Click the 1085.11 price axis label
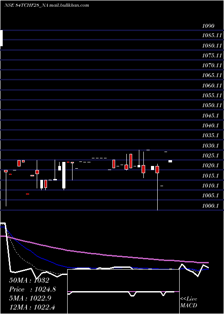224x314 pixels. [x=212, y=35]
